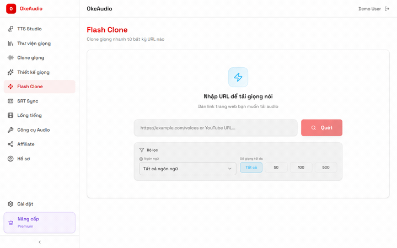This screenshot has height=248, width=397.
Task: Click the OkeAudio logo icon
Action: 11,9
